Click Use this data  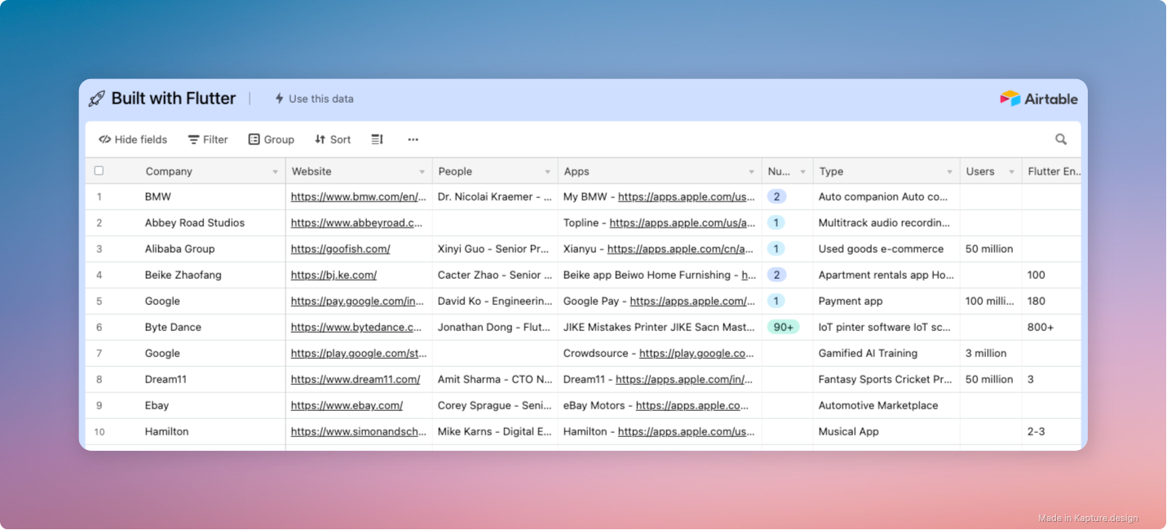pyautogui.click(x=314, y=99)
